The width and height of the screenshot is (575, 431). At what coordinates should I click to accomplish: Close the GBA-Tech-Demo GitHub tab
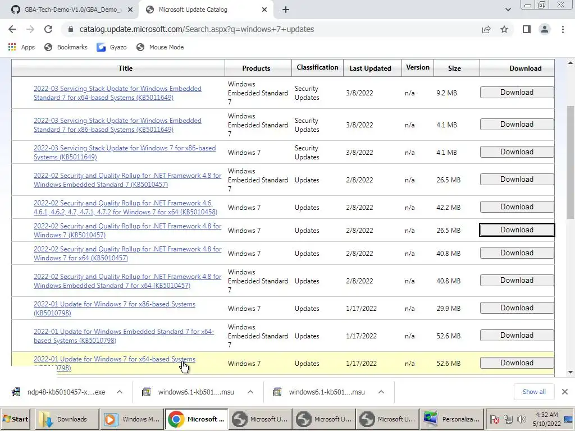[x=130, y=10]
